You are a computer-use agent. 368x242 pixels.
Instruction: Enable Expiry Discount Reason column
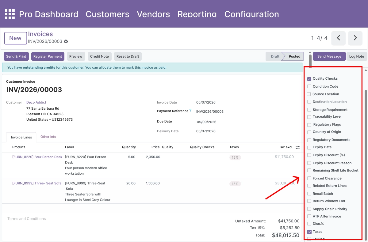[309, 163]
